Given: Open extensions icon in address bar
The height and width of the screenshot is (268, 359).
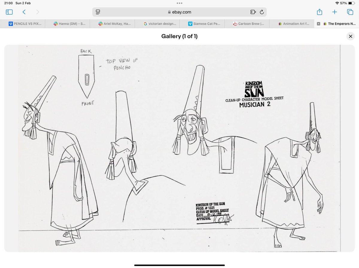Looking at the screenshot, I should tap(253, 12).
